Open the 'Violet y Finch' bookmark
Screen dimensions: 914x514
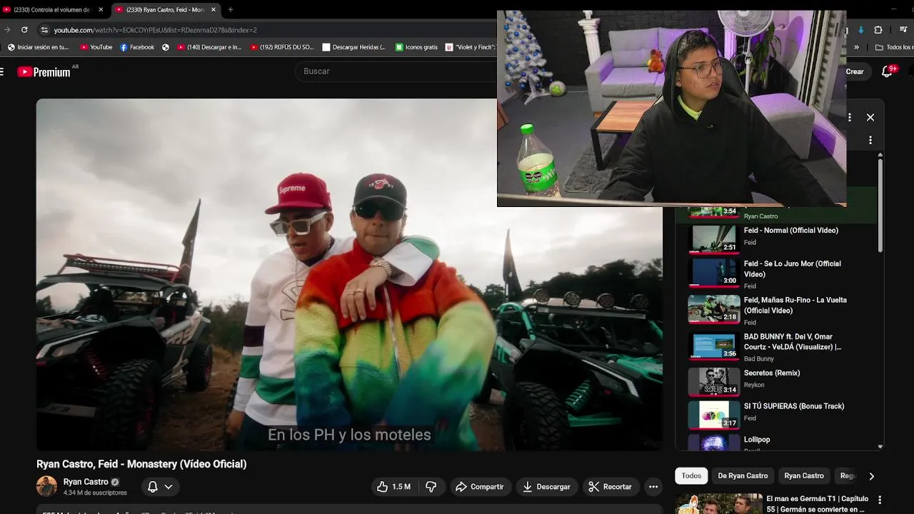[471, 47]
